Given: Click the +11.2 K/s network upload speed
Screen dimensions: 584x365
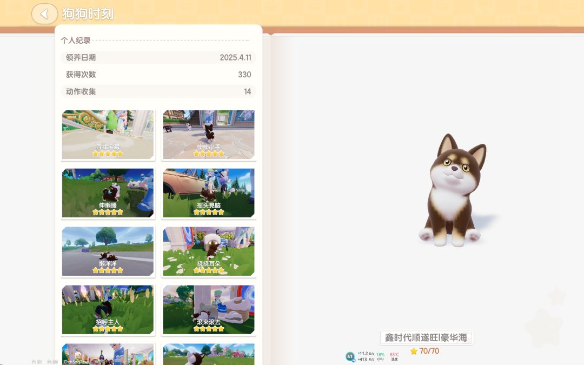Looking at the screenshot, I should click(x=366, y=354).
